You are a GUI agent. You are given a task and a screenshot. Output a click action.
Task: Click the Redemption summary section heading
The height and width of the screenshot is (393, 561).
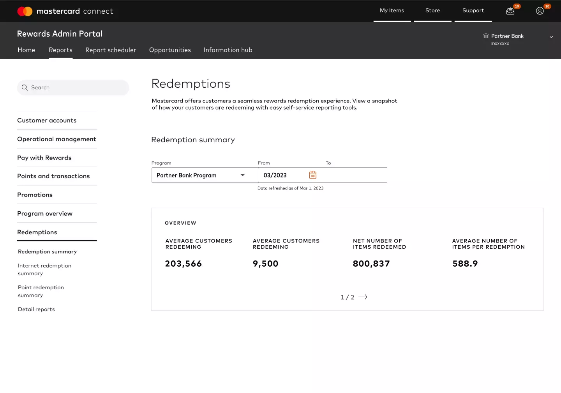[193, 140]
